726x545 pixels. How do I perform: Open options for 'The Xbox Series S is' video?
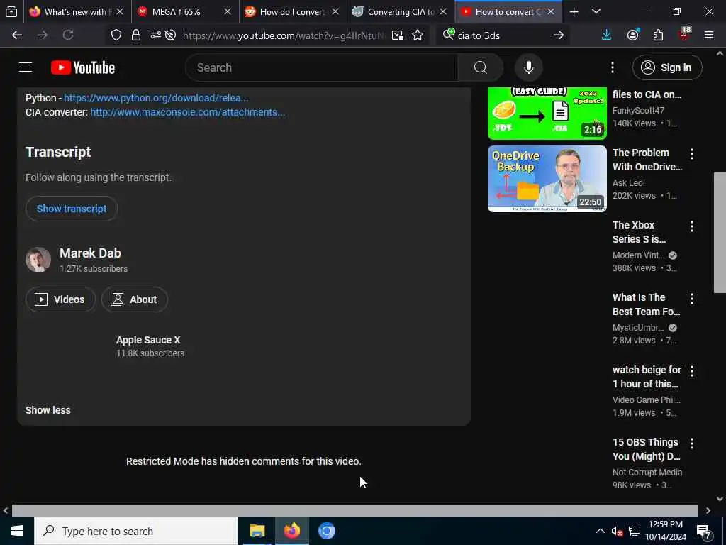tap(692, 226)
